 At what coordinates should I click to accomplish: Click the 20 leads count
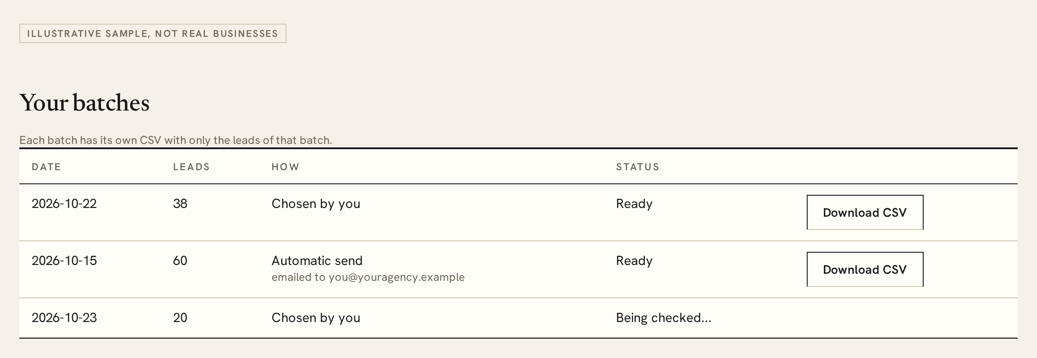[x=180, y=318]
